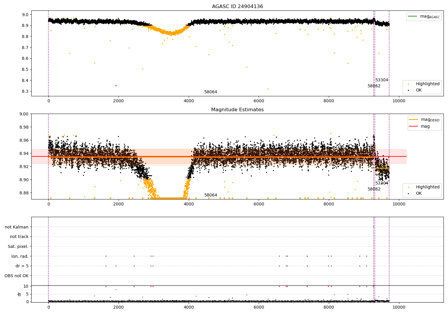Viewport: 448px width, 314px height.
Task: Click the 58064 annotation in Magnitude Estimates plot
Action: coord(211,195)
